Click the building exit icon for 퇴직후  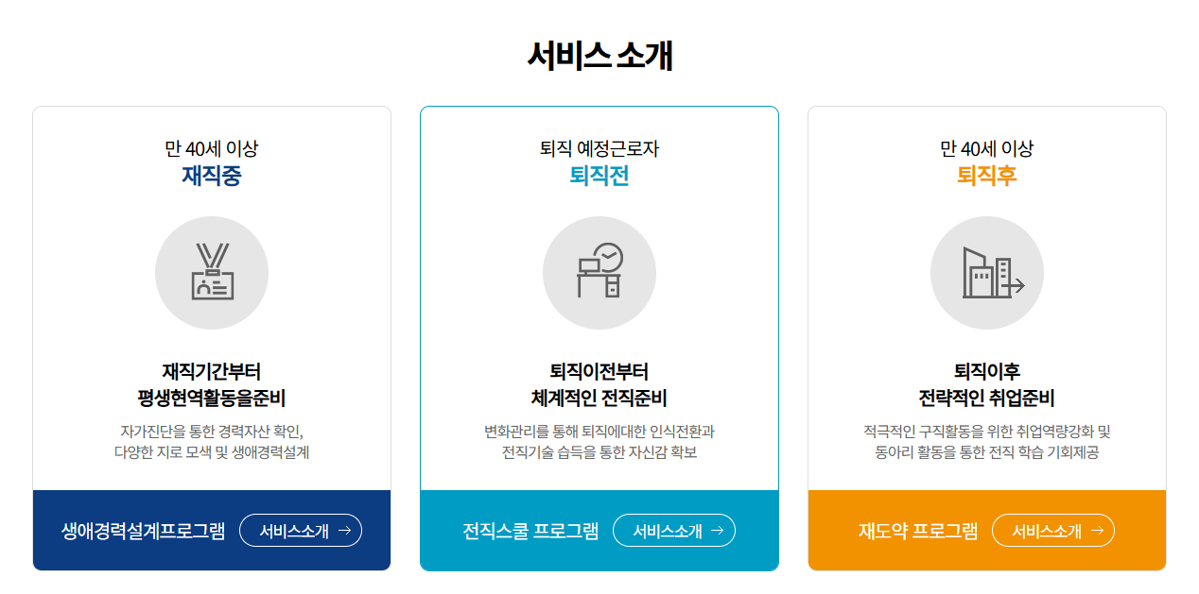pyautogui.click(x=987, y=273)
